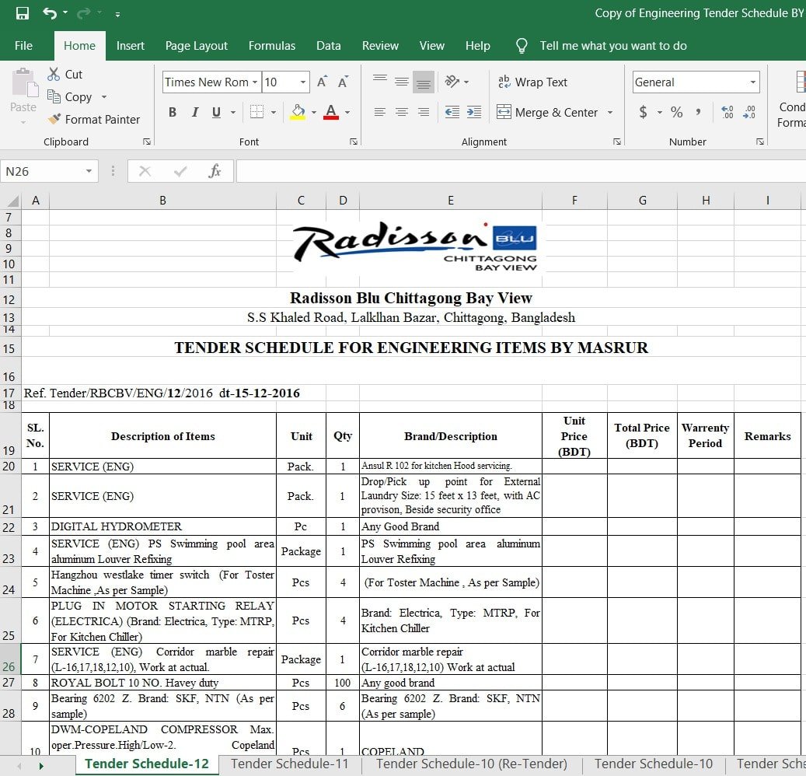
Task: Click the Percent Style icon
Action: [676, 112]
